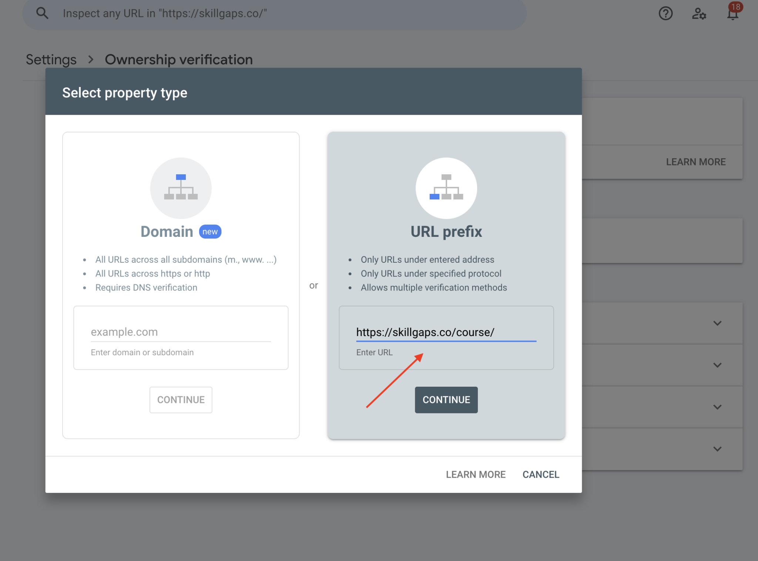
Task: Select the Ownership verification breadcrumb
Action: pos(179,59)
